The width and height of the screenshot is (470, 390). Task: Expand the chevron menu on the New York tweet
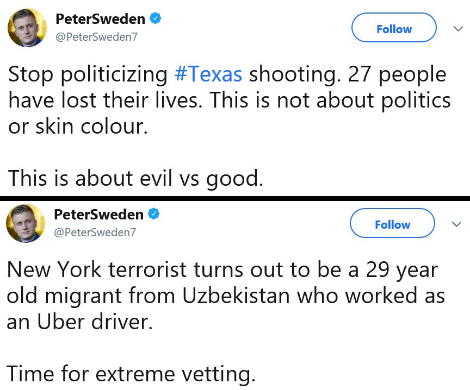pos(456,224)
